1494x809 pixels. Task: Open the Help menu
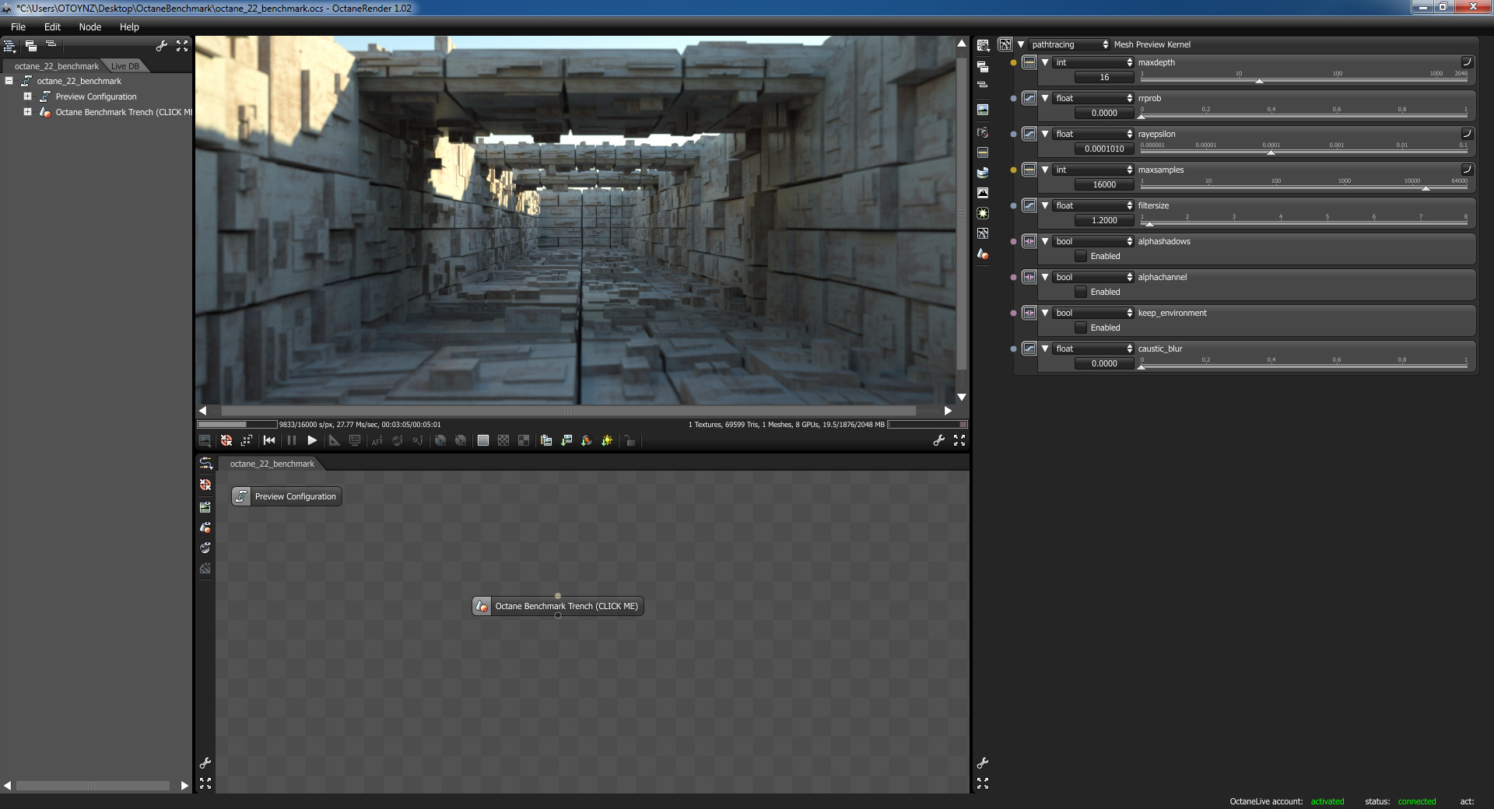[x=129, y=26]
